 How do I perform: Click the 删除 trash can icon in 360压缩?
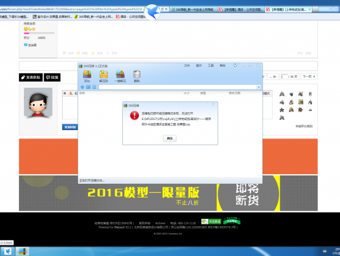[x=137, y=76]
